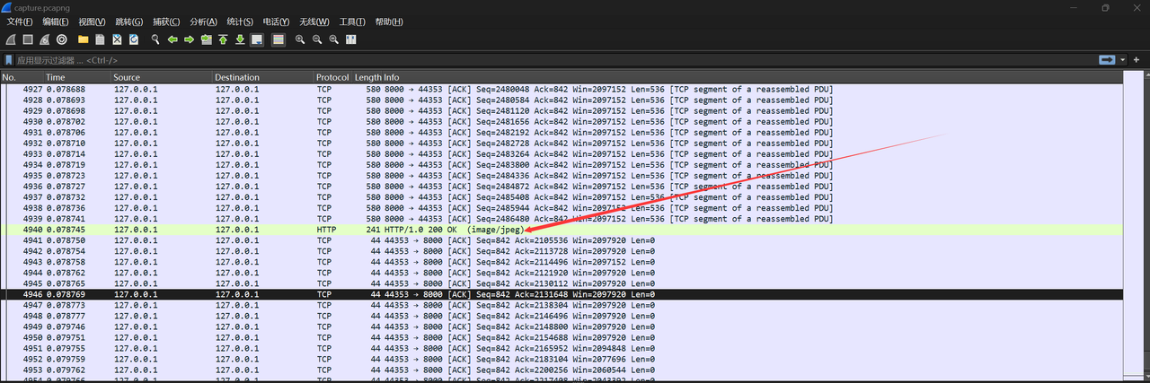Zoom out main window text
This screenshot has height=383, width=1150.
pos(316,39)
